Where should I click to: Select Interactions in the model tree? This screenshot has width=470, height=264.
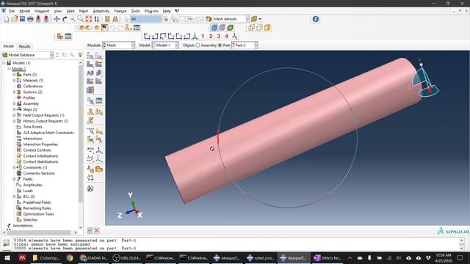pos(32,139)
